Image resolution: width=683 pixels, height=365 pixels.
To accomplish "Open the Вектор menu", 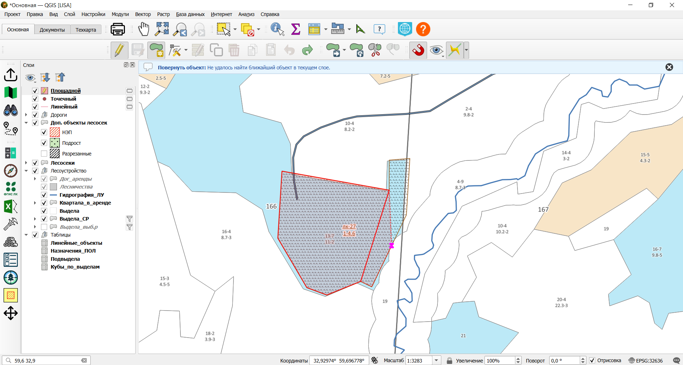I will click(143, 14).
